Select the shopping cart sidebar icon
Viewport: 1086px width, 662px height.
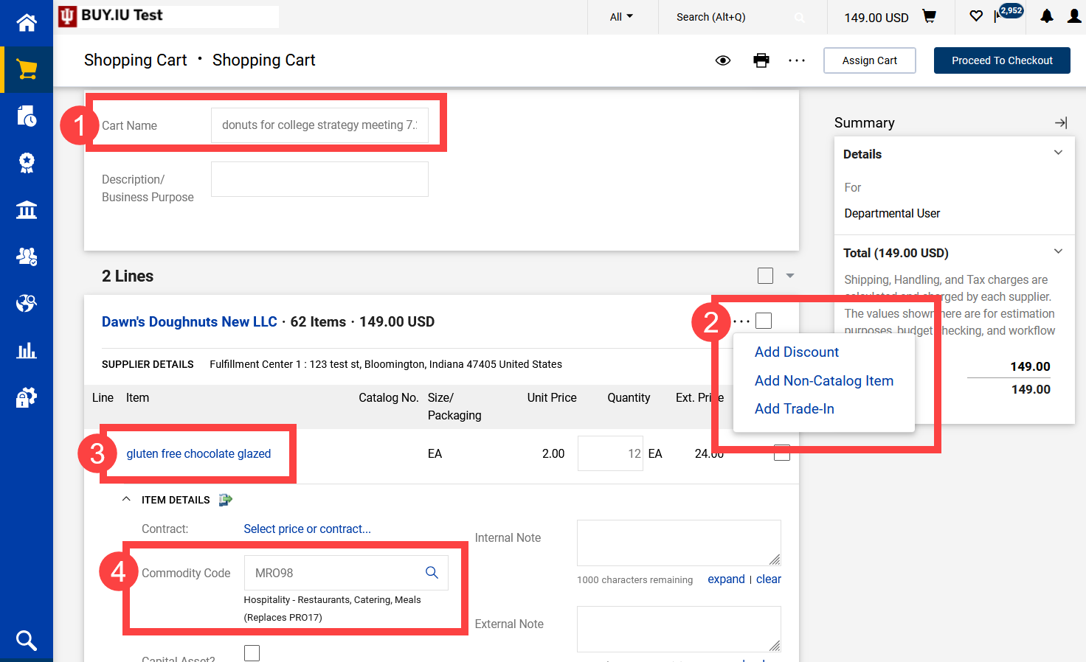pyautogui.click(x=27, y=69)
